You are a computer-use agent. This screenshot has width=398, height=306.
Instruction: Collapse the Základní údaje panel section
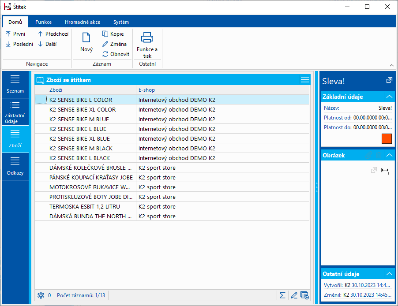[x=389, y=97]
